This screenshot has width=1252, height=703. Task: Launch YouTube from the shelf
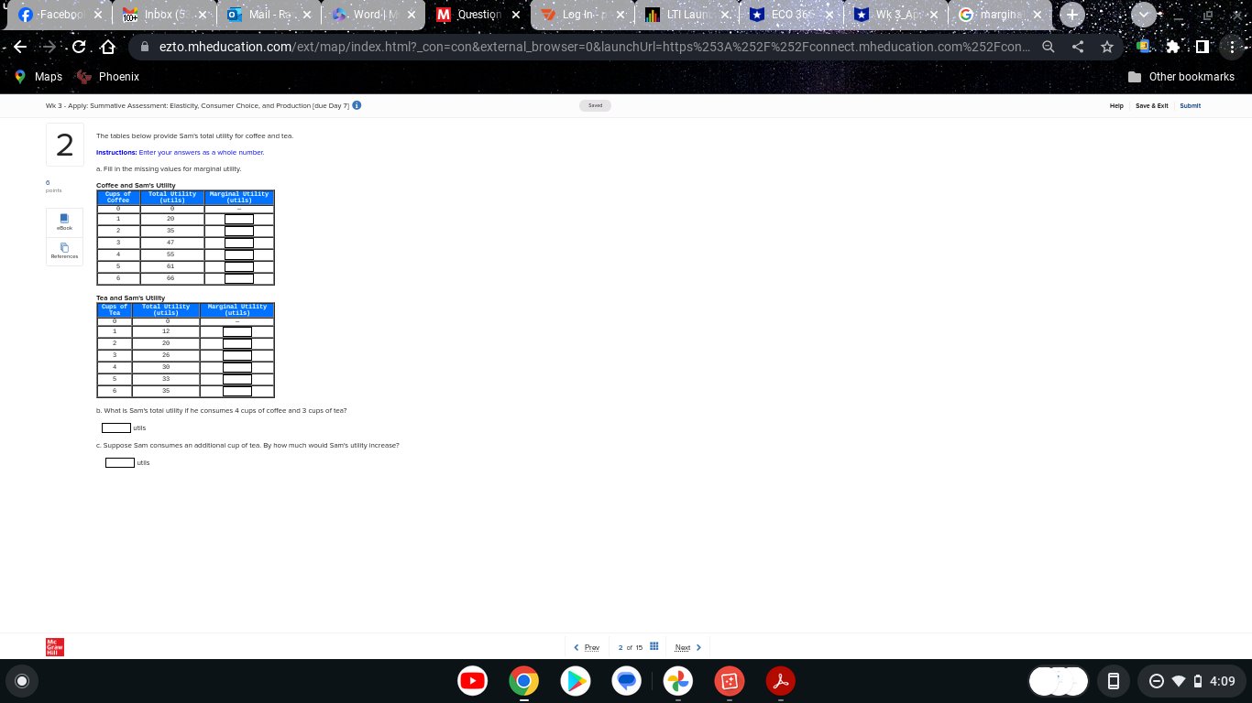pos(473,681)
